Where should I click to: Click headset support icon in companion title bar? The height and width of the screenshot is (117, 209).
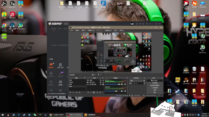[x=137, y=24]
